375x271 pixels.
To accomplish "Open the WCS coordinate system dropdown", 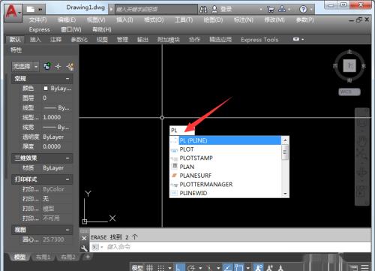I will tap(349, 92).
